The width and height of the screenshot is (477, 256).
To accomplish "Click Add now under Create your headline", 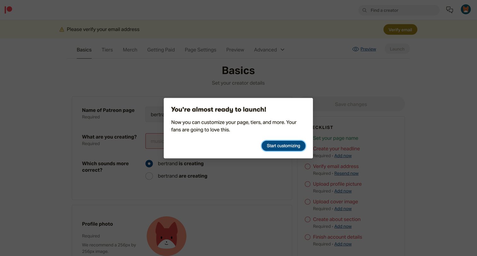I will coord(343,156).
